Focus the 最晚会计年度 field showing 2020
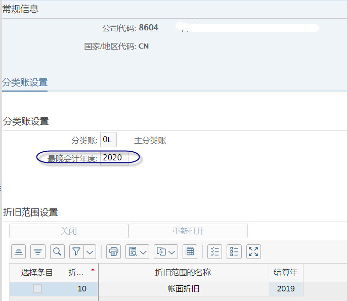The width and height of the screenshot is (347, 301). [x=114, y=158]
